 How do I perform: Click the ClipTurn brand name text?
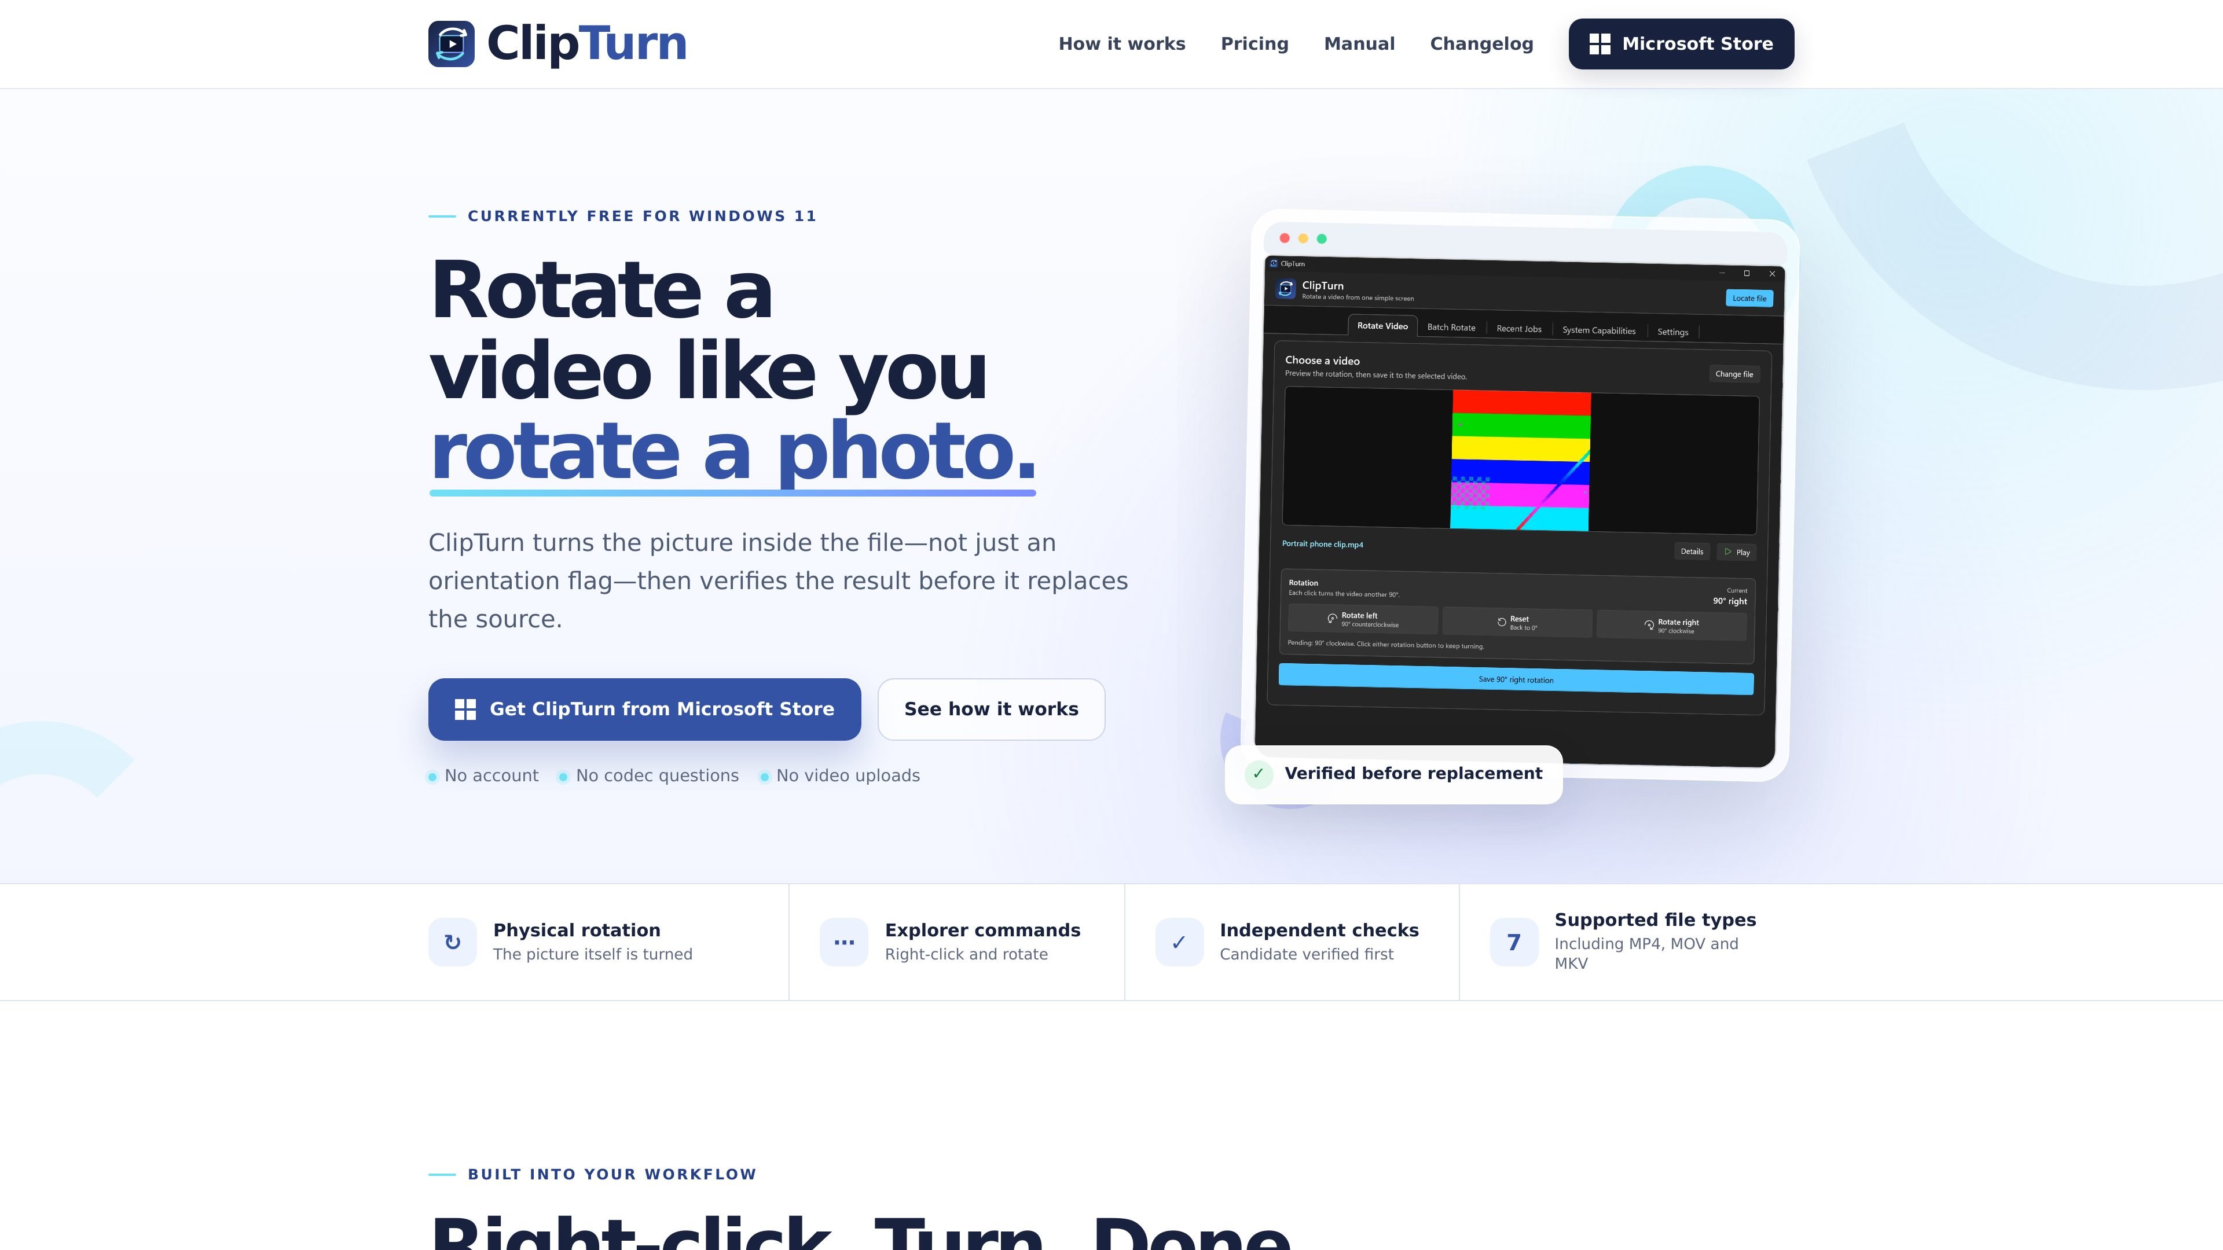pos(587,43)
